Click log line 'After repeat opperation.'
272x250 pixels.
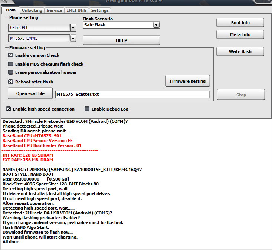point(28,203)
